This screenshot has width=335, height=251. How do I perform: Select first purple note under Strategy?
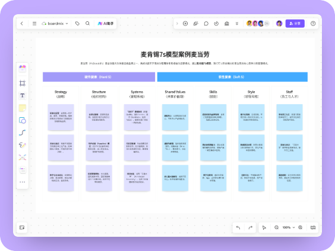tap(61, 117)
